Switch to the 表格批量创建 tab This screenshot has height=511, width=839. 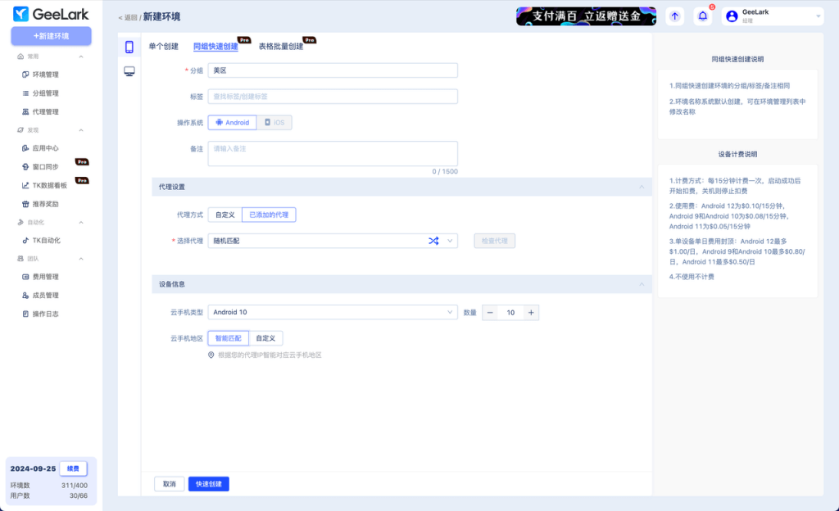pyautogui.click(x=281, y=47)
